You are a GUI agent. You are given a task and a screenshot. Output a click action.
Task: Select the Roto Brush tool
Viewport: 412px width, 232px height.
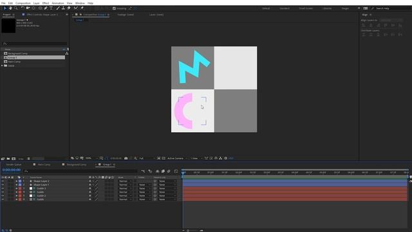[x=76, y=8]
